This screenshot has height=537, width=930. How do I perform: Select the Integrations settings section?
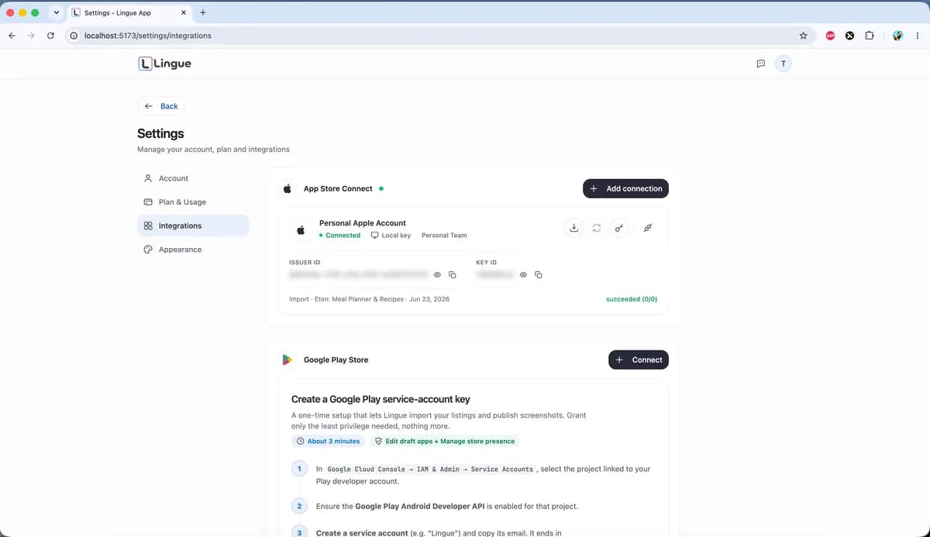pyautogui.click(x=193, y=225)
